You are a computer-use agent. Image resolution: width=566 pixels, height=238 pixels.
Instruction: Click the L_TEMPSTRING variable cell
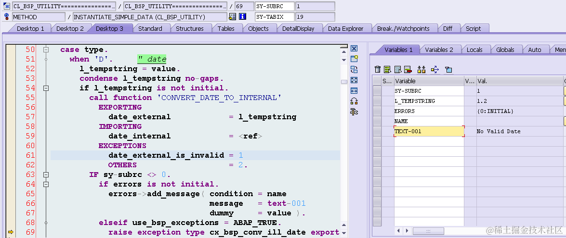tap(429, 101)
